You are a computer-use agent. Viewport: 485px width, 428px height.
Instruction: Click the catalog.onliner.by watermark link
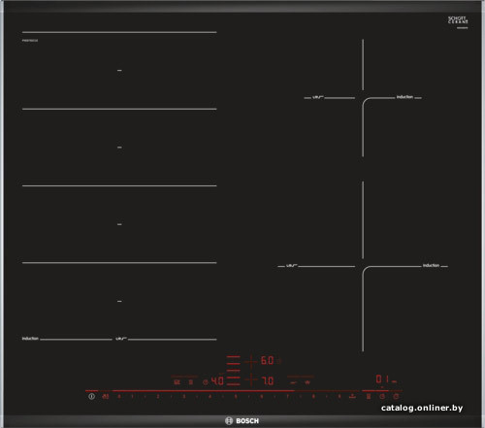click(x=422, y=408)
